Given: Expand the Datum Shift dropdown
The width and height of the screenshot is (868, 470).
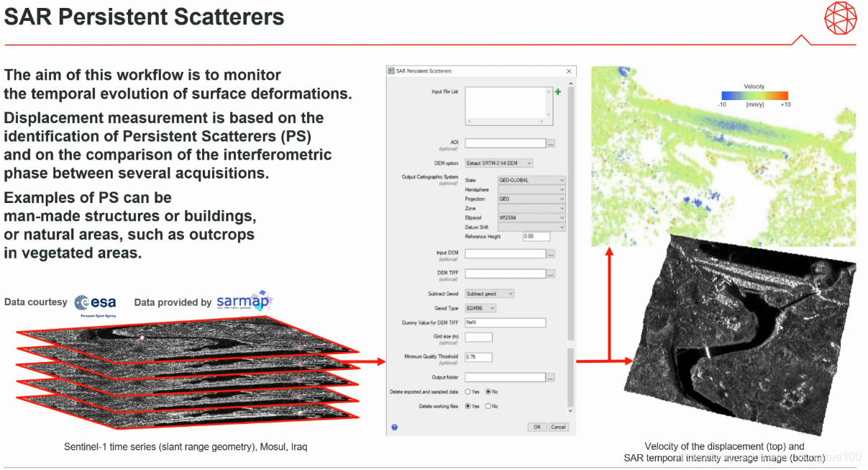Looking at the screenshot, I should pos(531,227).
